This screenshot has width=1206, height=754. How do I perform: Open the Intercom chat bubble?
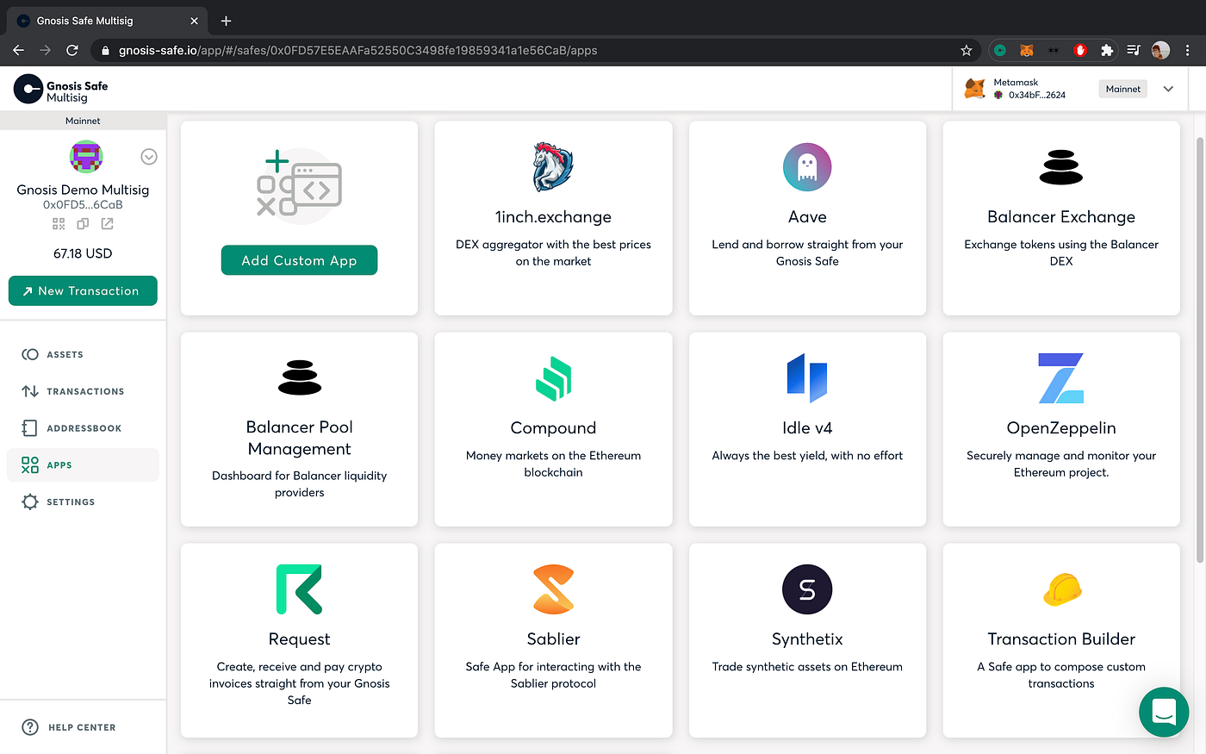(1164, 712)
